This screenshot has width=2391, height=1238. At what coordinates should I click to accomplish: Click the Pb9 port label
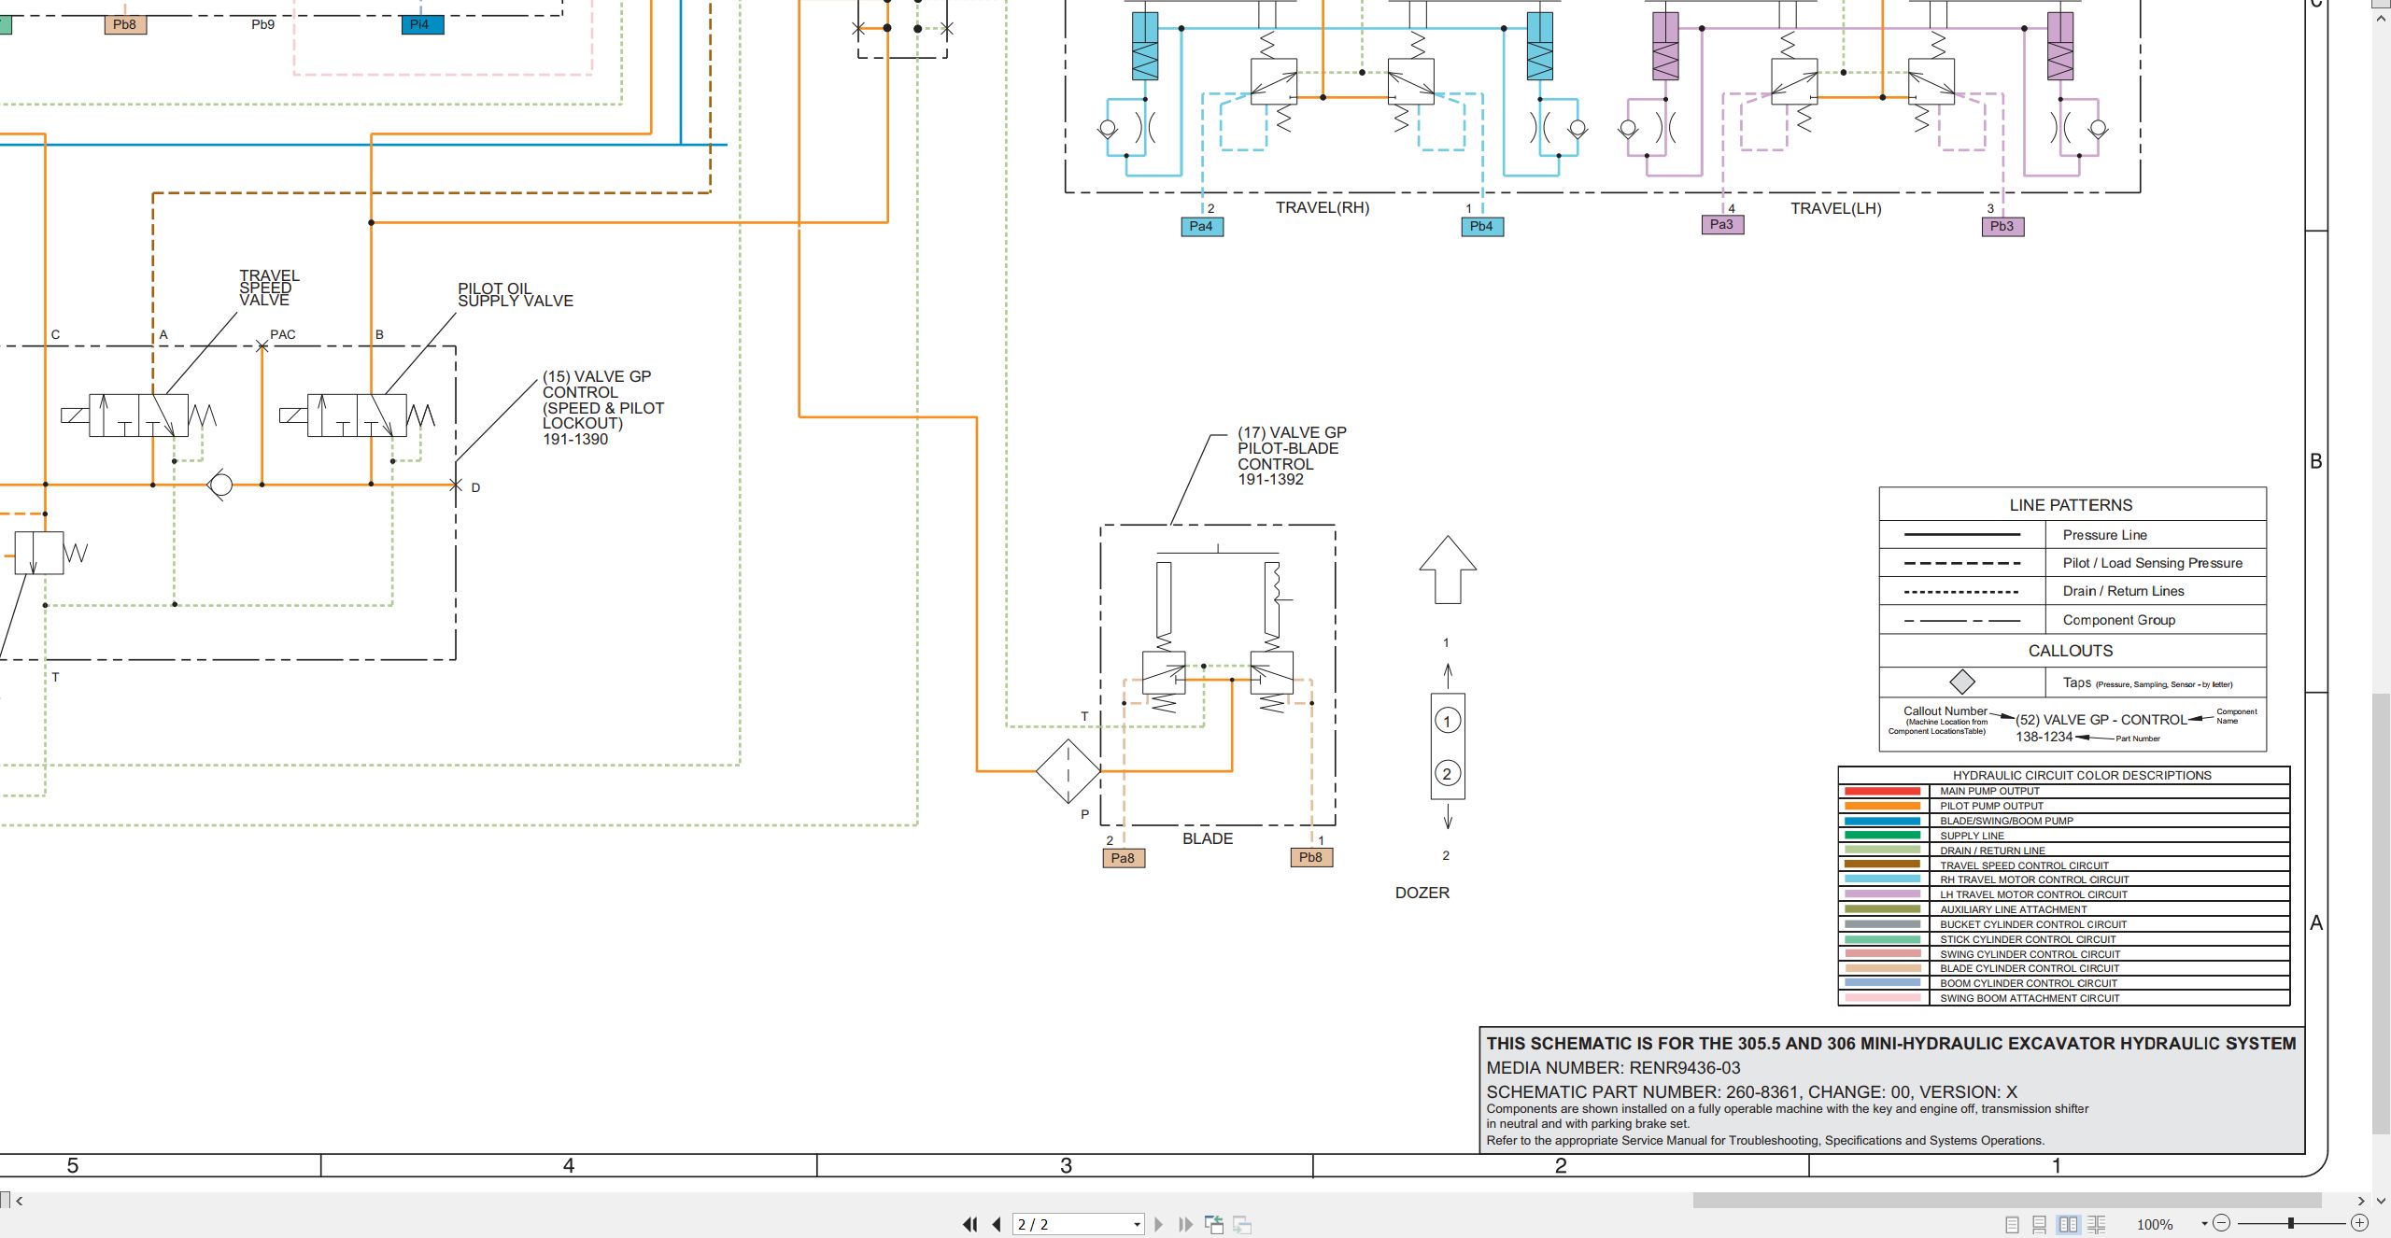262,24
